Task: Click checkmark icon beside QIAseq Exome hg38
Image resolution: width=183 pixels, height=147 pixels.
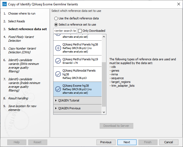Action: click(x=58, y=89)
